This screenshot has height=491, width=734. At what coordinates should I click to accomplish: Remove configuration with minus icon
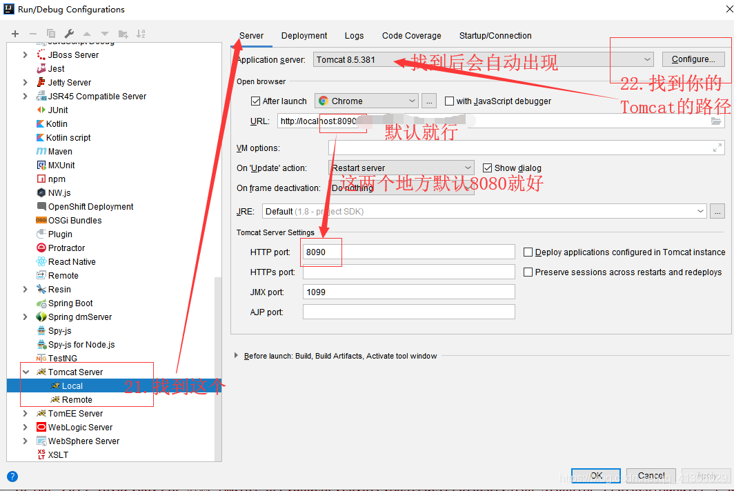point(33,34)
